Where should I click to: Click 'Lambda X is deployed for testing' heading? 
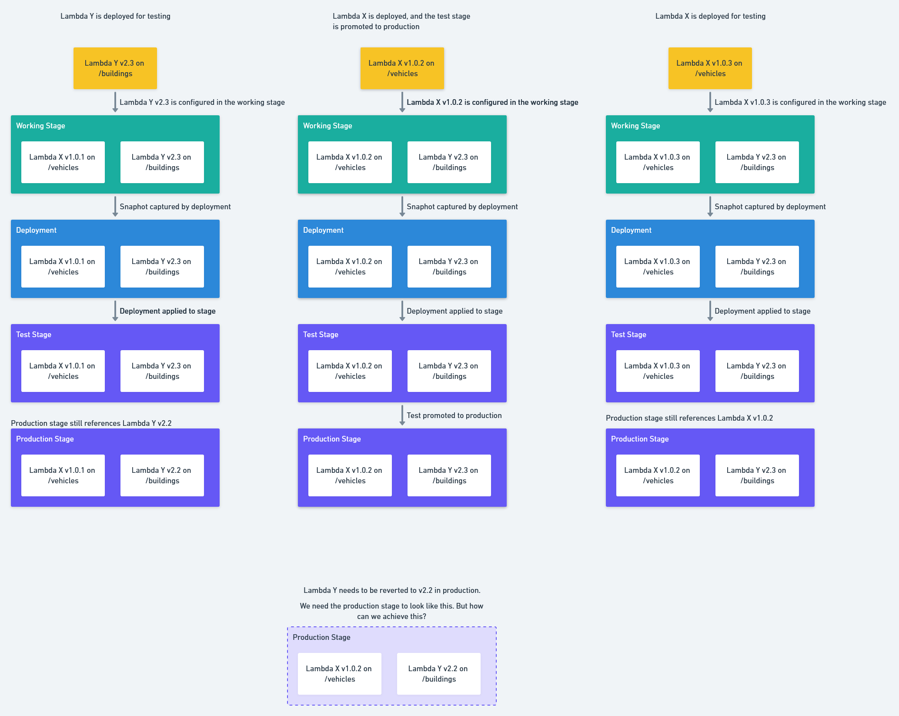click(710, 16)
